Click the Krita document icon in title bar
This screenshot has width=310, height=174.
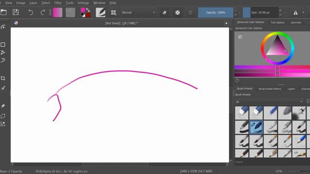(x=16, y=23)
